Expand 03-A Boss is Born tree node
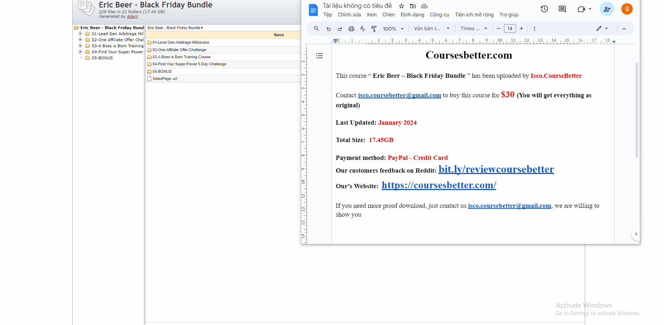This screenshot has height=325, width=664. pyautogui.click(x=80, y=46)
